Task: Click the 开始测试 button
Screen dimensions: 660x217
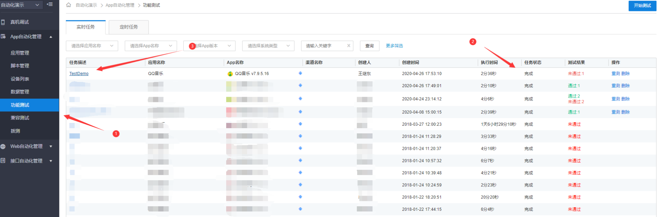Action: (x=642, y=6)
